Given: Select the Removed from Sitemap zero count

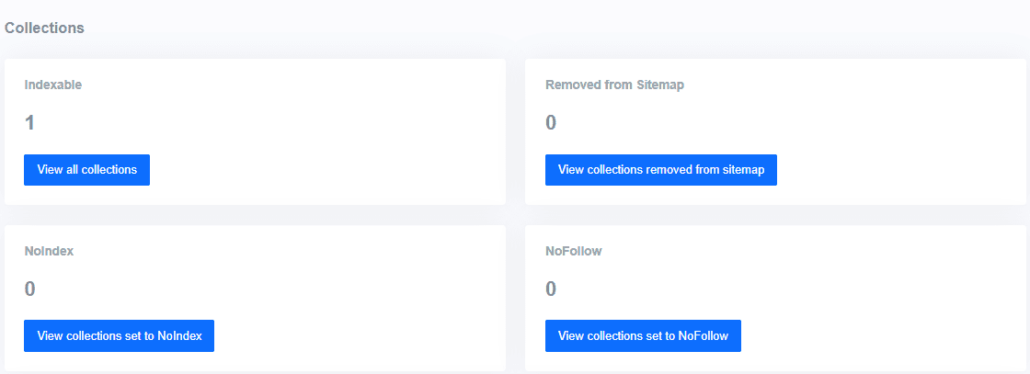Looking at the screenshot, I should click(x=551, y=123).
